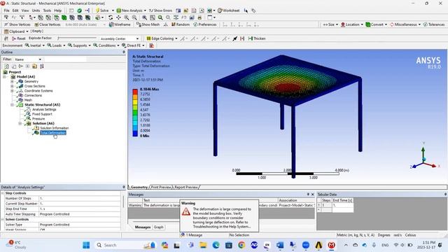
Task: Toggle Close Vertices option
Action: (x=48, y=24)
